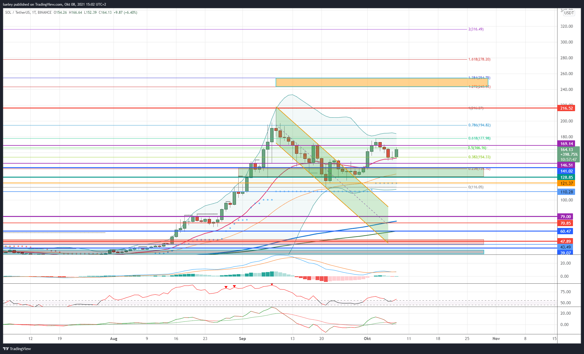Click the 180.00 price axis tick
The width and height of the screenshot is (584, 354).
567,137
